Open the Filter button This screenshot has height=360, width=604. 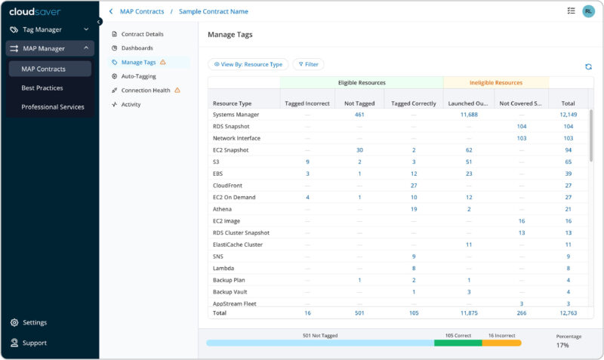tap(308, 65)
